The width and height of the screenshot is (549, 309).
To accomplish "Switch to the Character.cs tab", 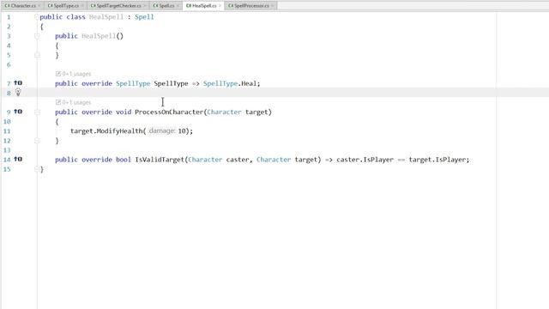I will 23,6.
